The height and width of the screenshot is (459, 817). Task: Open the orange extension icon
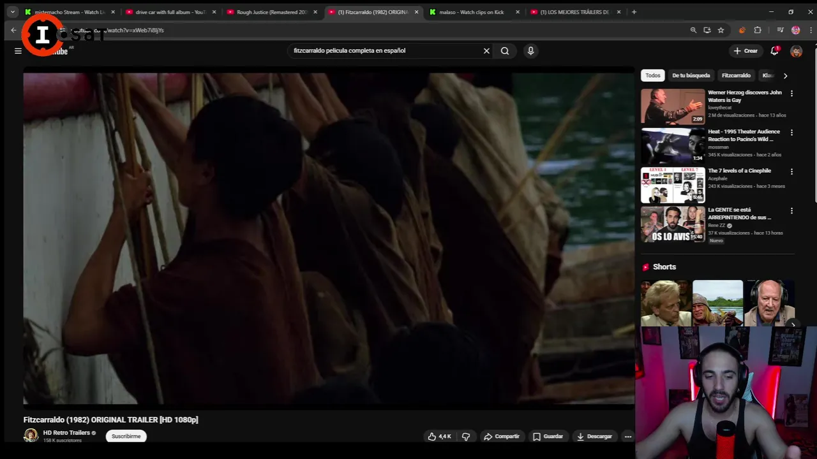click(742, 30)
